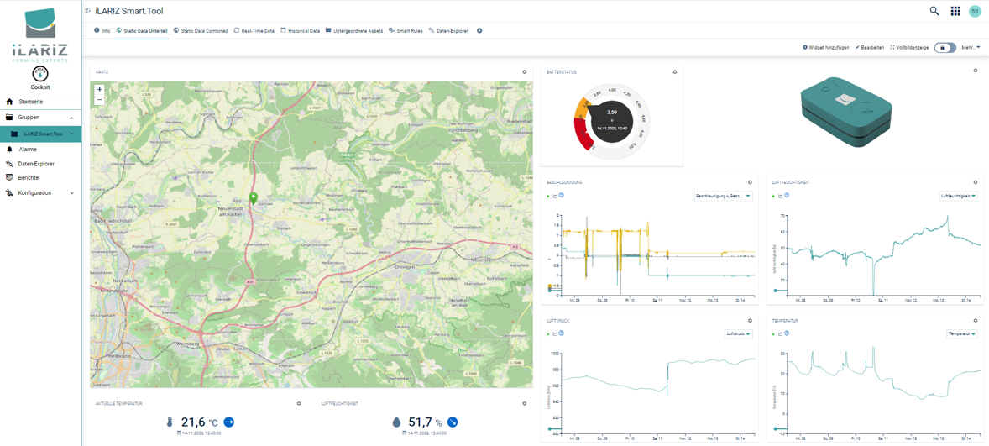Expand the Konfiguration navigation section
Screen dimensions: 989x446
click(71, 193)
